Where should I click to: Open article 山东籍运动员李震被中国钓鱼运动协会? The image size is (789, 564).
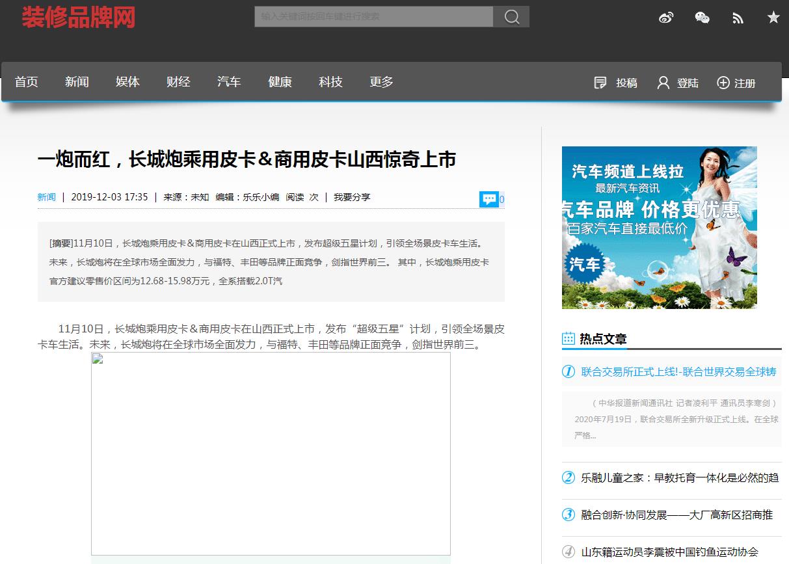point(669,552)
